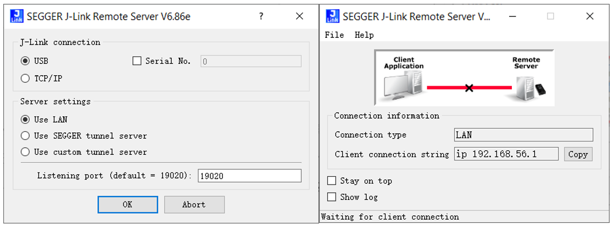Click the Abort button
Image resolution: width=614 pixels, height=229 pixels.
194,205
